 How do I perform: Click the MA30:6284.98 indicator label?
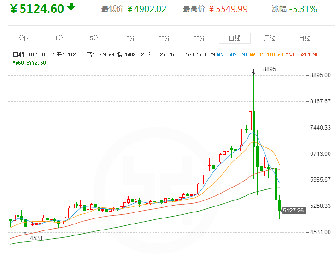click(302, 54)
